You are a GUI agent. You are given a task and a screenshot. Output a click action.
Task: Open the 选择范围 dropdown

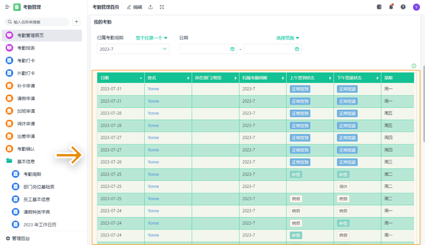(x=288, y=38)
